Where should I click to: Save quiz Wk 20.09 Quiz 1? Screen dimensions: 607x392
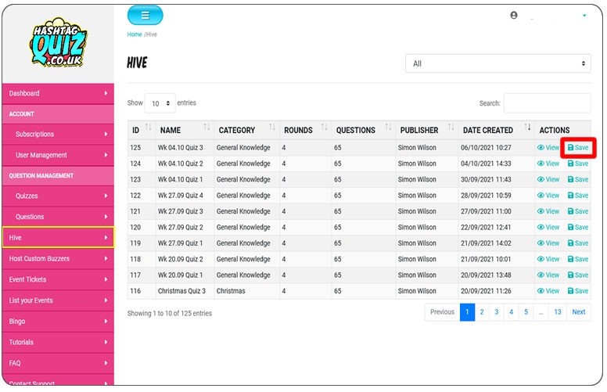tap(578, 275)
